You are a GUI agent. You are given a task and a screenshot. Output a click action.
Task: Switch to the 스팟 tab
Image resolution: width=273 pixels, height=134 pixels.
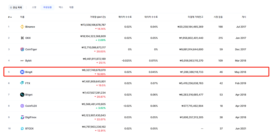tap(34, 7)
